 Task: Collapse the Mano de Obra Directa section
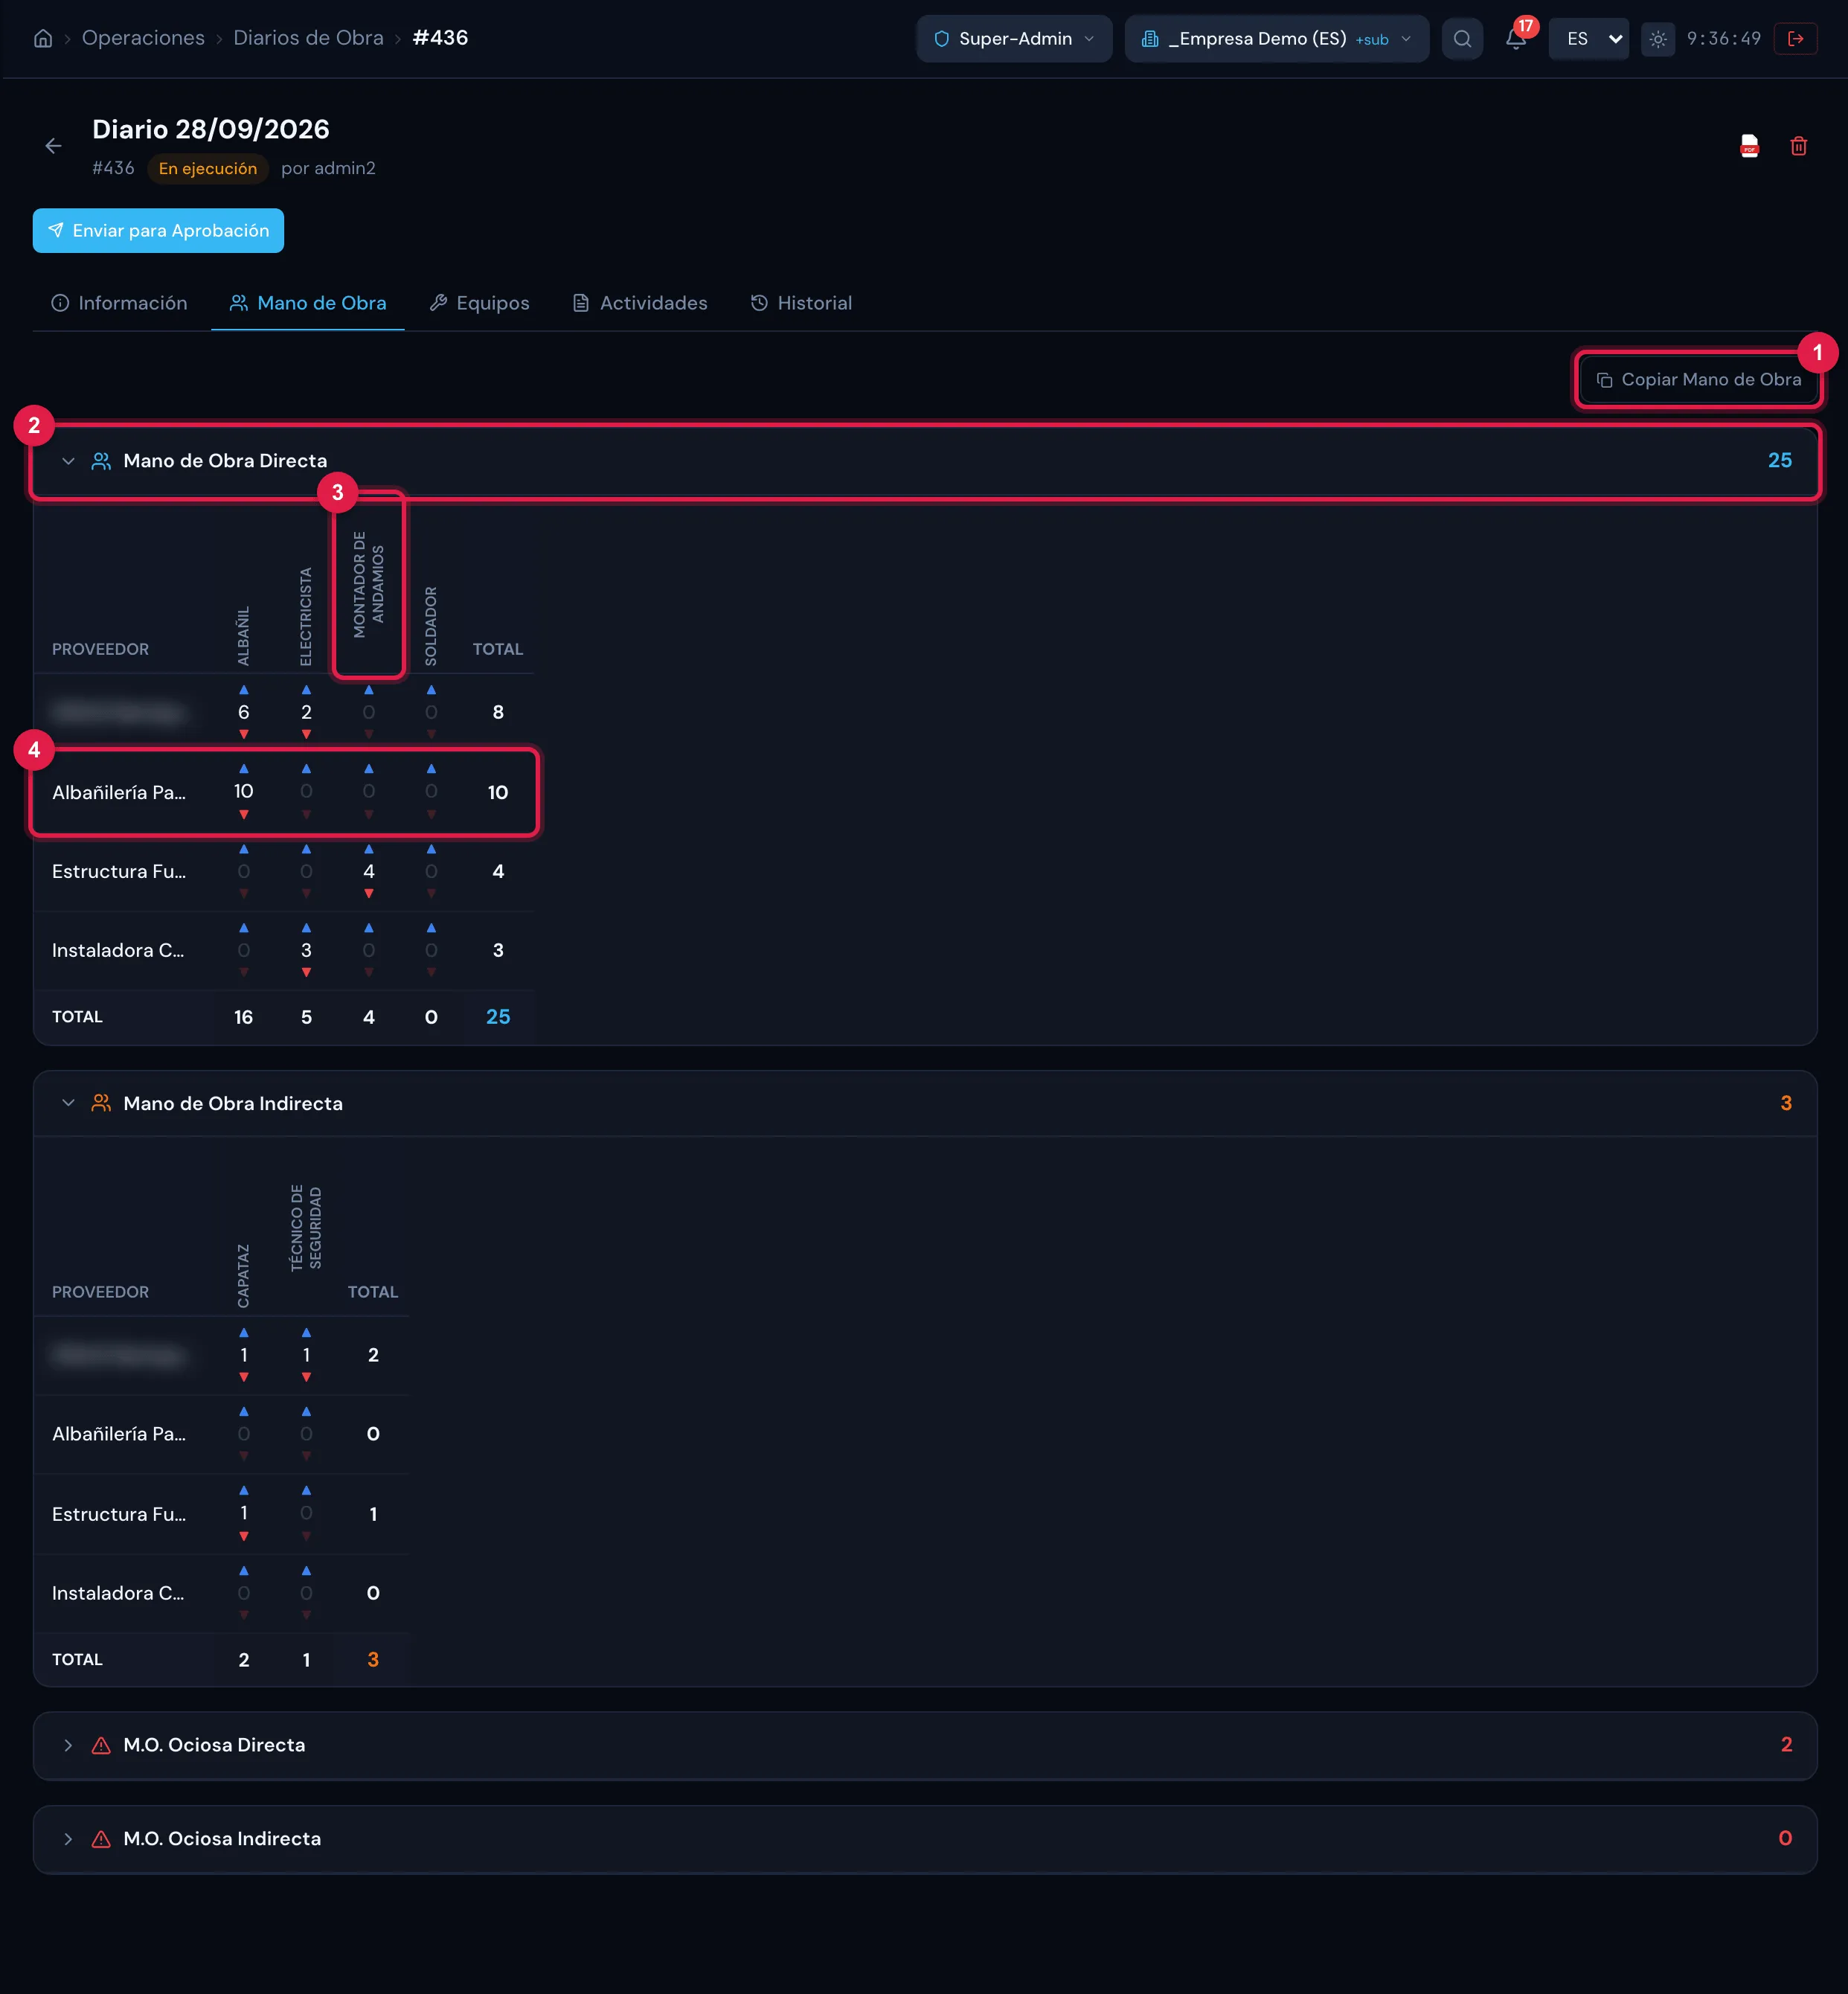point(68,461)
